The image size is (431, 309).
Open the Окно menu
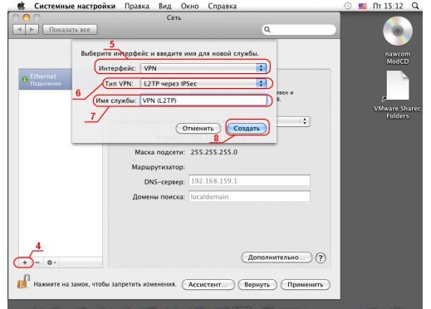[189, 6]
